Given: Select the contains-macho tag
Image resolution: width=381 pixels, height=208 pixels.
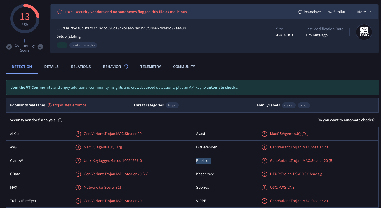Looking at the screenshot, I should coord(83,45).
